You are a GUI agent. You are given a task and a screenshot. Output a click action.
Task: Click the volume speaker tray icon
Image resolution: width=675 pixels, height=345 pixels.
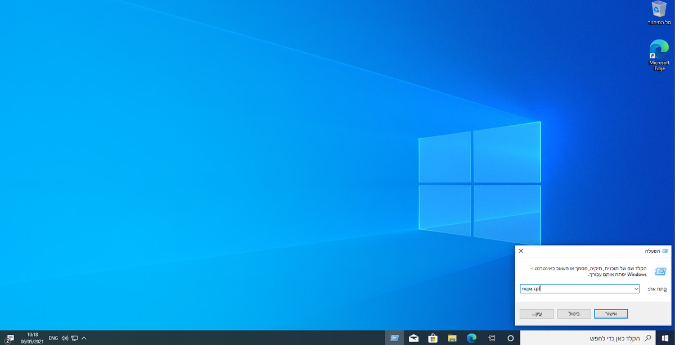65,338
